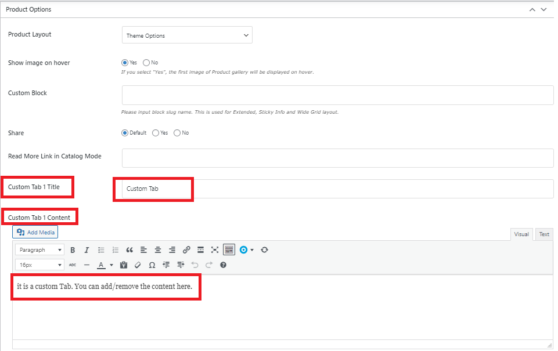The width and height of the screenshot is (558, 351).
Task: Select Default for Share option
Action: point(125,133)
